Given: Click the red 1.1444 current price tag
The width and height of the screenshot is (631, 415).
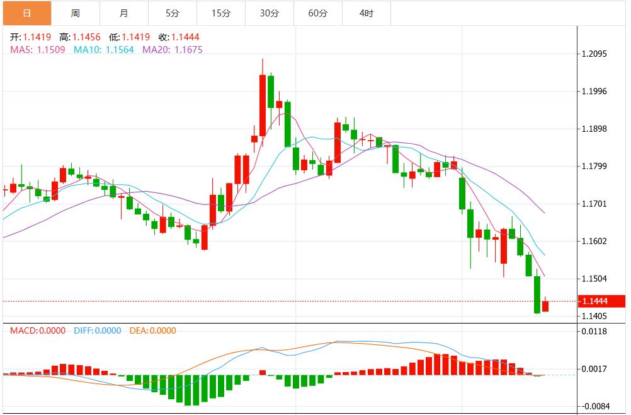Looking at the screenshot, I should point(603,301).
